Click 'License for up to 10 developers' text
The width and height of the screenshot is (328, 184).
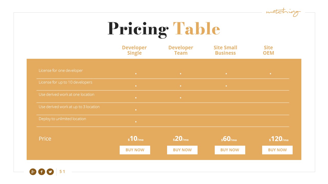65,82
